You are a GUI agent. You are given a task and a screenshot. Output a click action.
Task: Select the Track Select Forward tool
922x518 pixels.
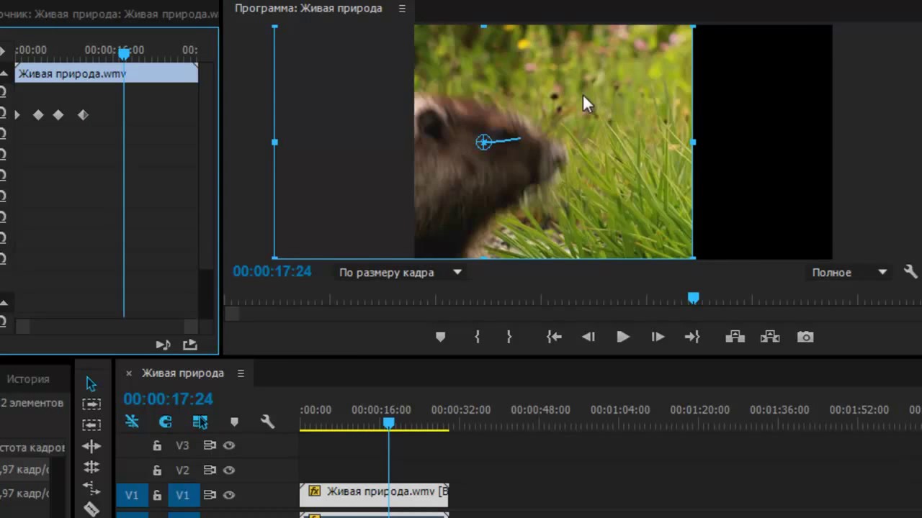point(91,404)
